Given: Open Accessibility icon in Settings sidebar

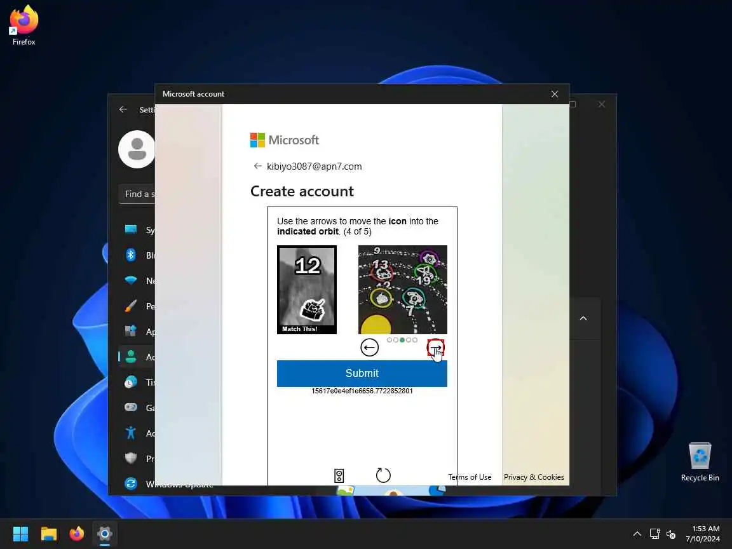Looking at the screenshot, I should pyautogui.click(x=131, y=433).
